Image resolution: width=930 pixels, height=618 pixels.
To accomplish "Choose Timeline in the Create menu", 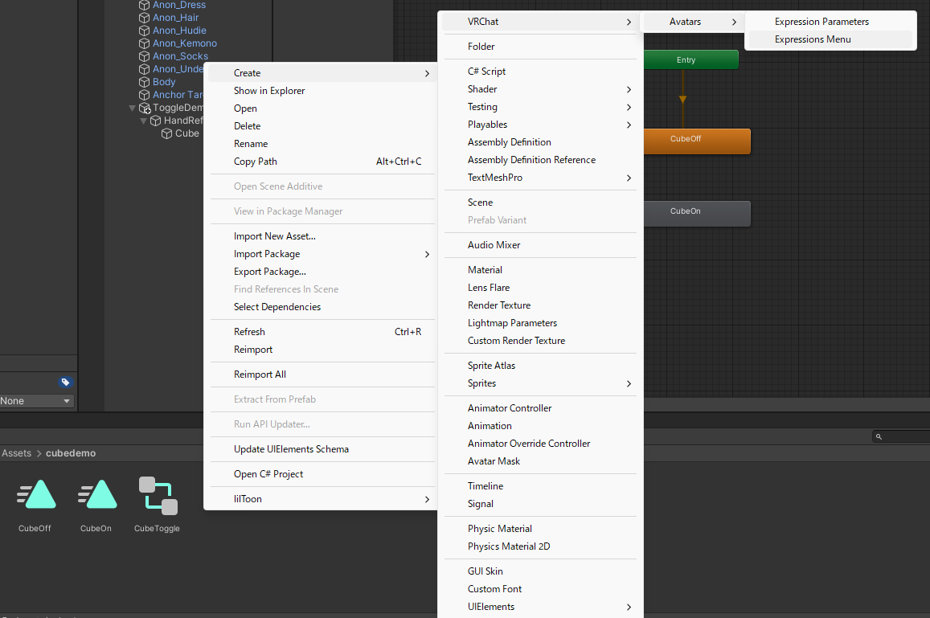I will pyautogui.click(x=540, y=486).
